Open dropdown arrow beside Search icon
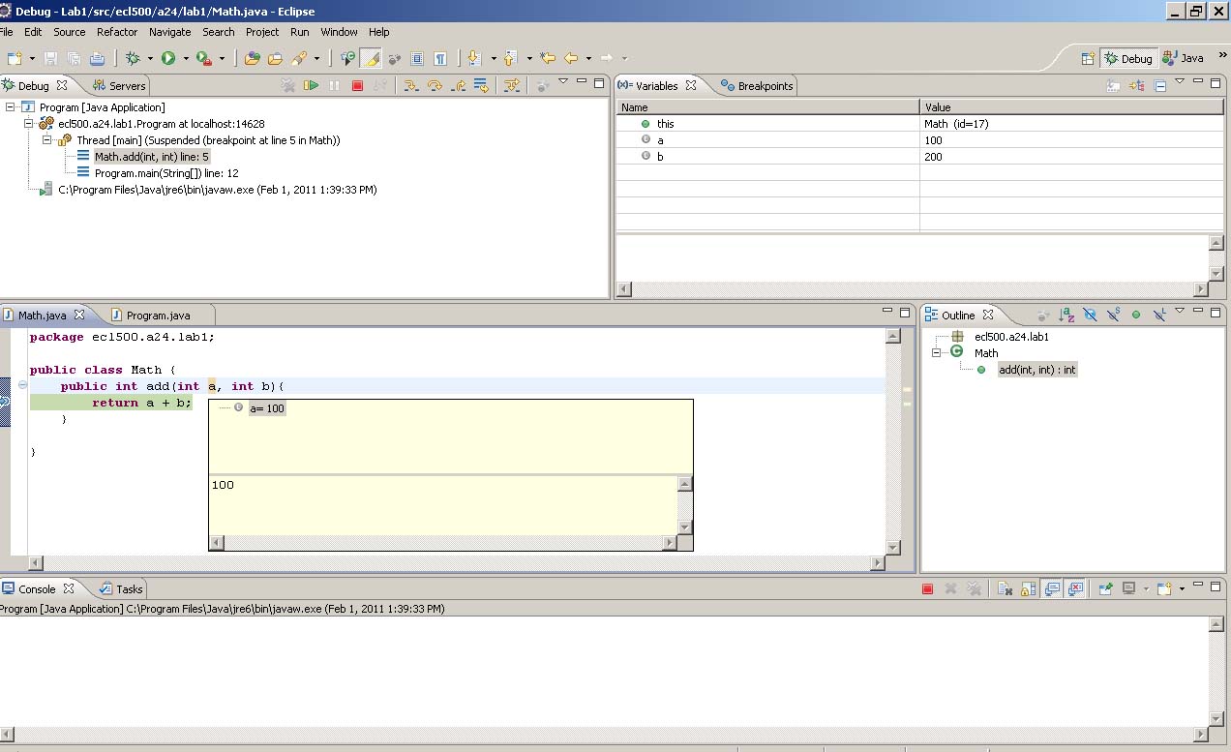This screenshot has height=752, width=1231. coord(316,59)
